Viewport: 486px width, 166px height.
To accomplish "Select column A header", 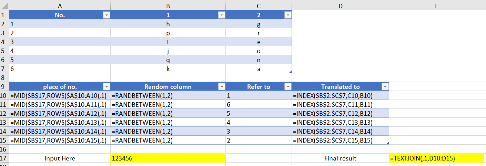I will point(60,6).
